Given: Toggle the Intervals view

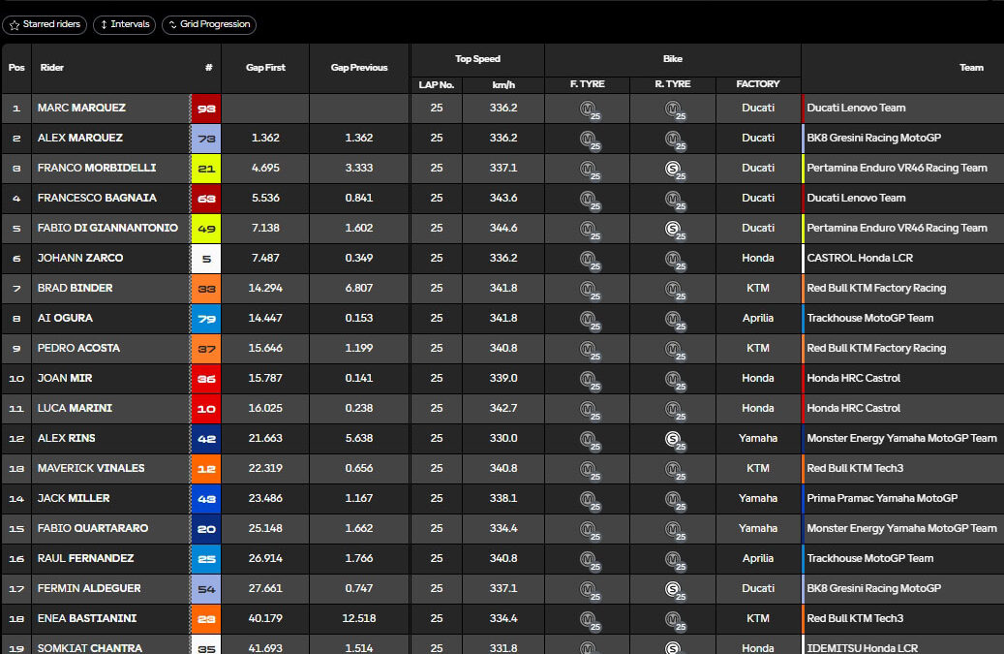Looking at the screenshot, I should pos(124,25).
